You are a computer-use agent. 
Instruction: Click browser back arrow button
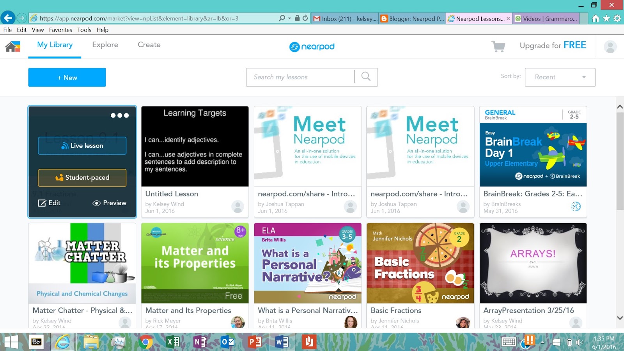click(8, 18)
